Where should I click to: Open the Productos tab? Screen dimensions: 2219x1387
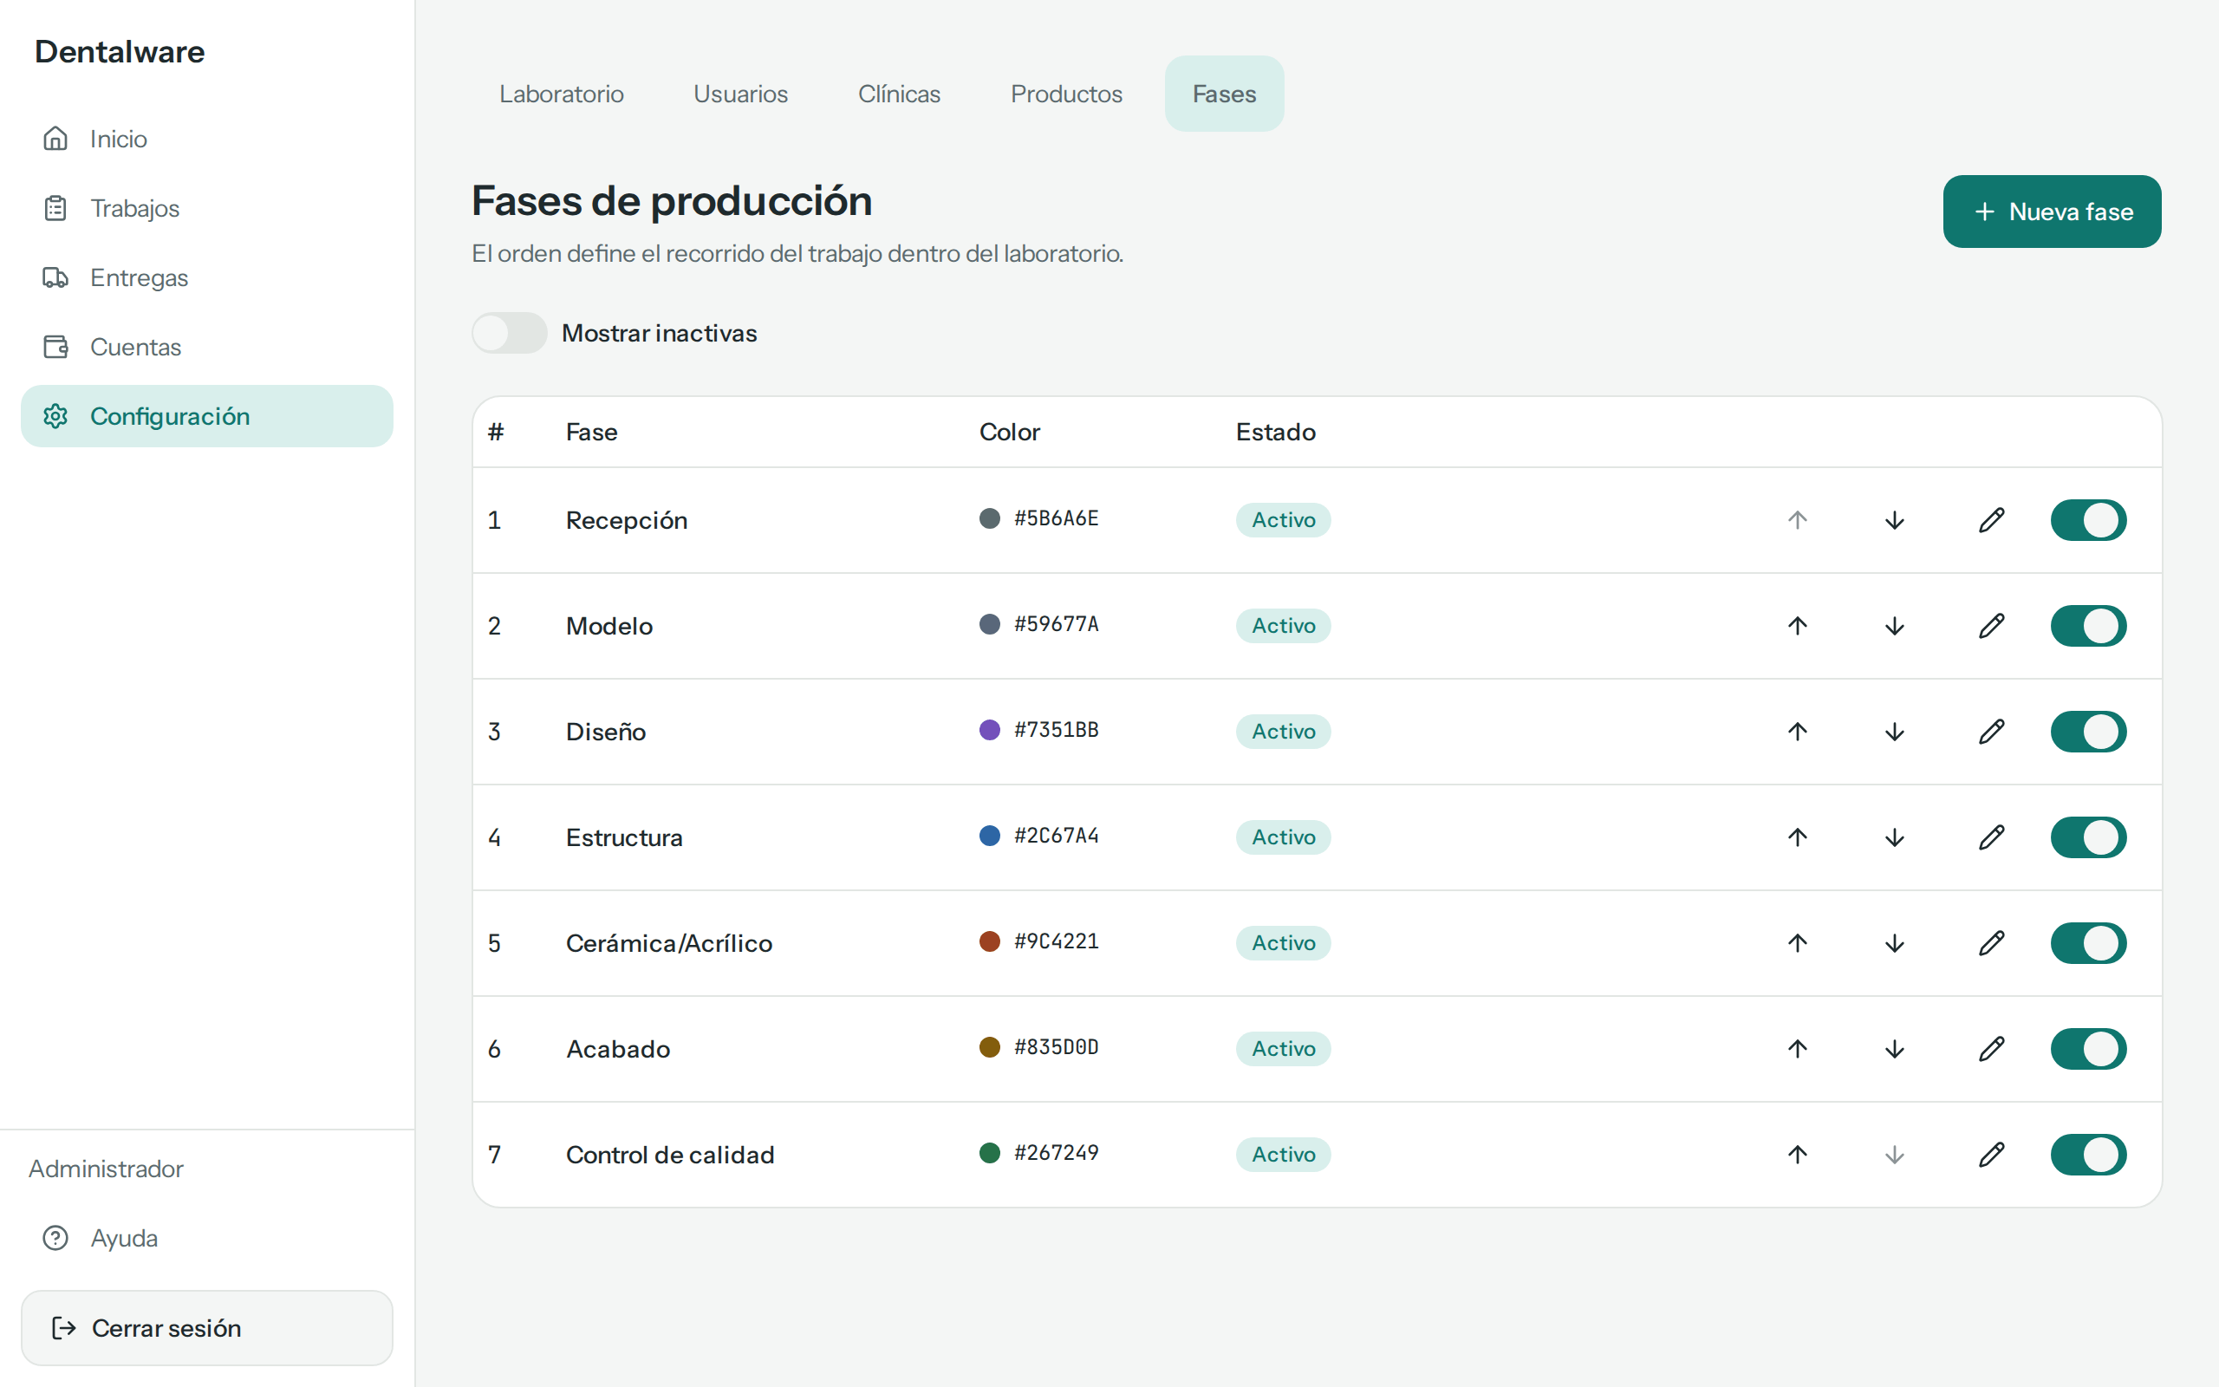(x=1065, y=94)
